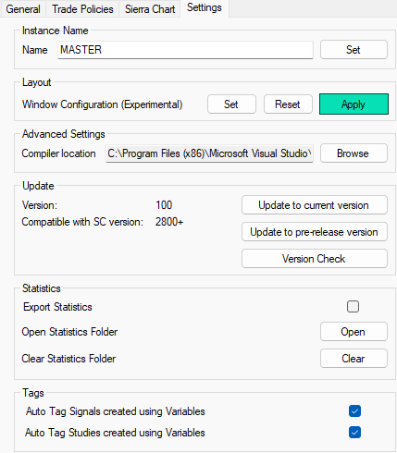Click Update to current version
This screenshot has height=453, width=397.
pos(315,205)
